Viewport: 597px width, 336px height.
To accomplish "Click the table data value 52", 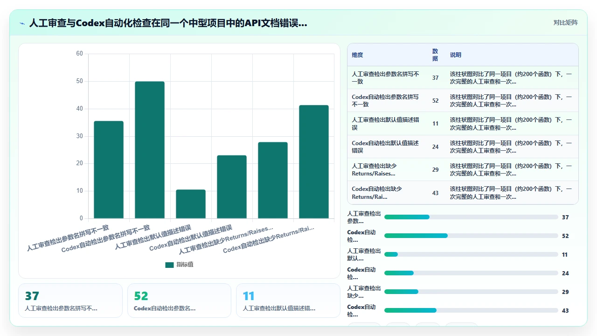I will tap(435, 100).
